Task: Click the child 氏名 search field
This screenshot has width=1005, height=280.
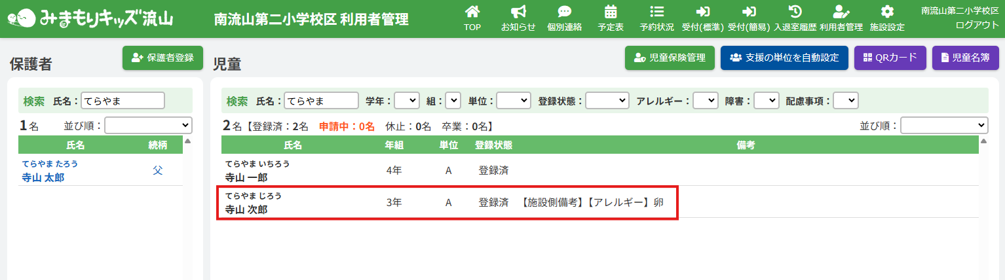Action: click(x=321, y=101)
